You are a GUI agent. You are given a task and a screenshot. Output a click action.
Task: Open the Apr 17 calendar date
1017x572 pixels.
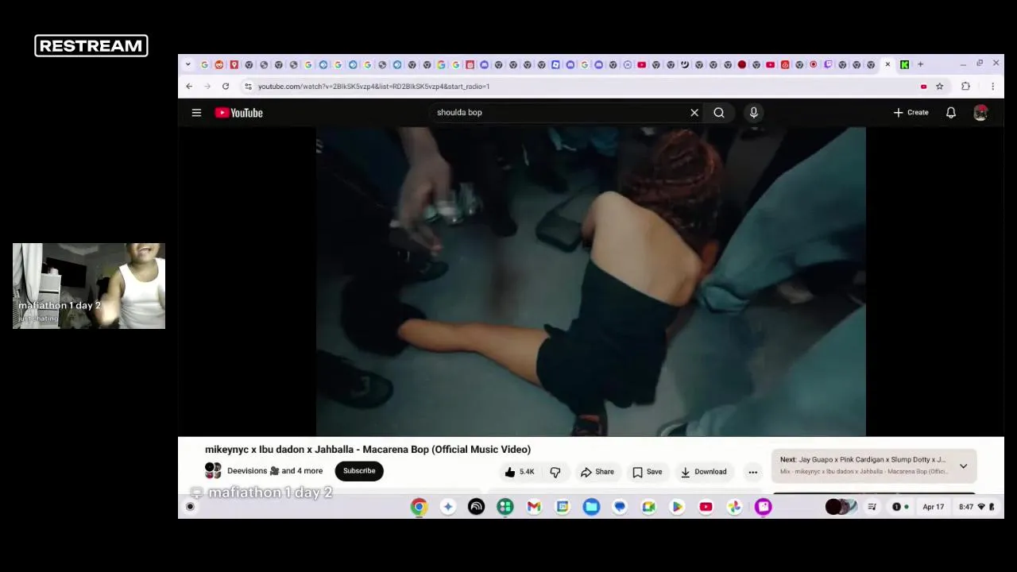(934, 507)
